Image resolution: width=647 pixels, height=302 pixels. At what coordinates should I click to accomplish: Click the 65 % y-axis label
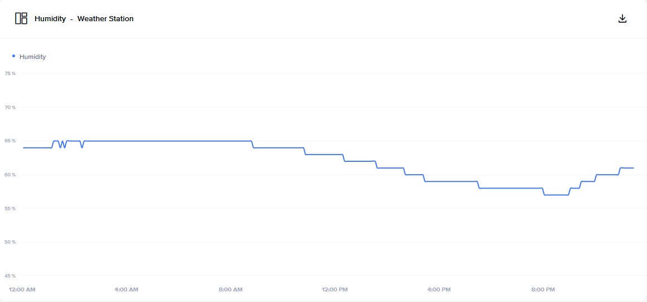[x=11, y=141]
